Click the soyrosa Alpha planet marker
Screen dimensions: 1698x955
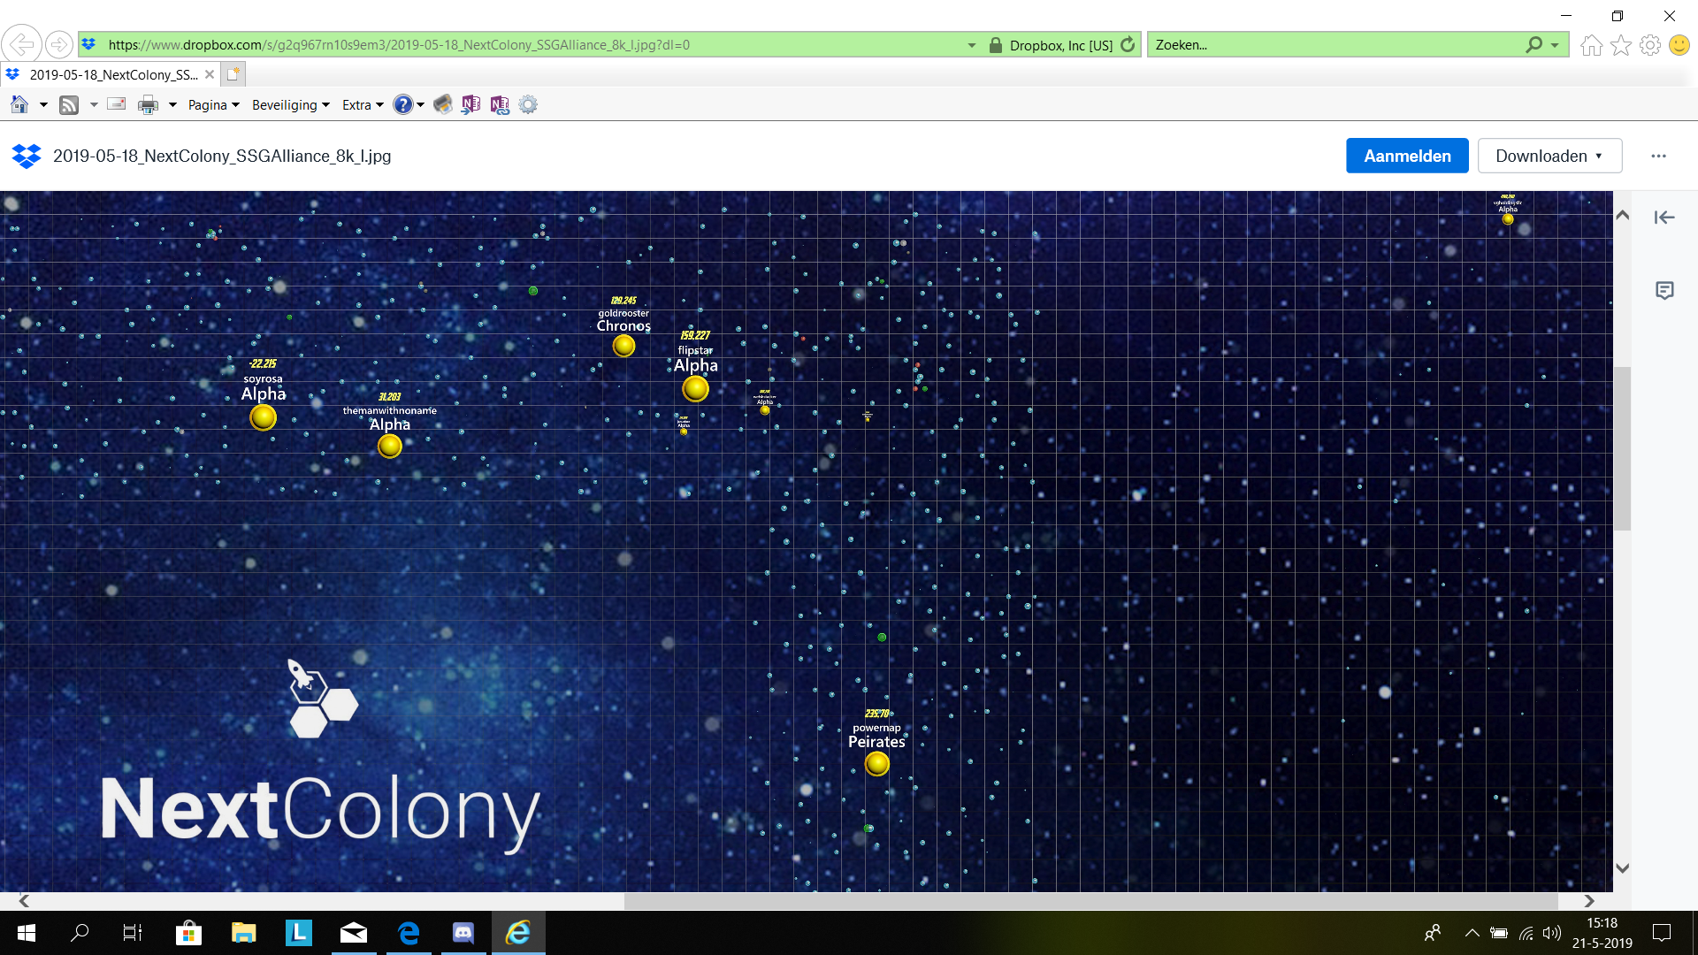coord(263,417)
